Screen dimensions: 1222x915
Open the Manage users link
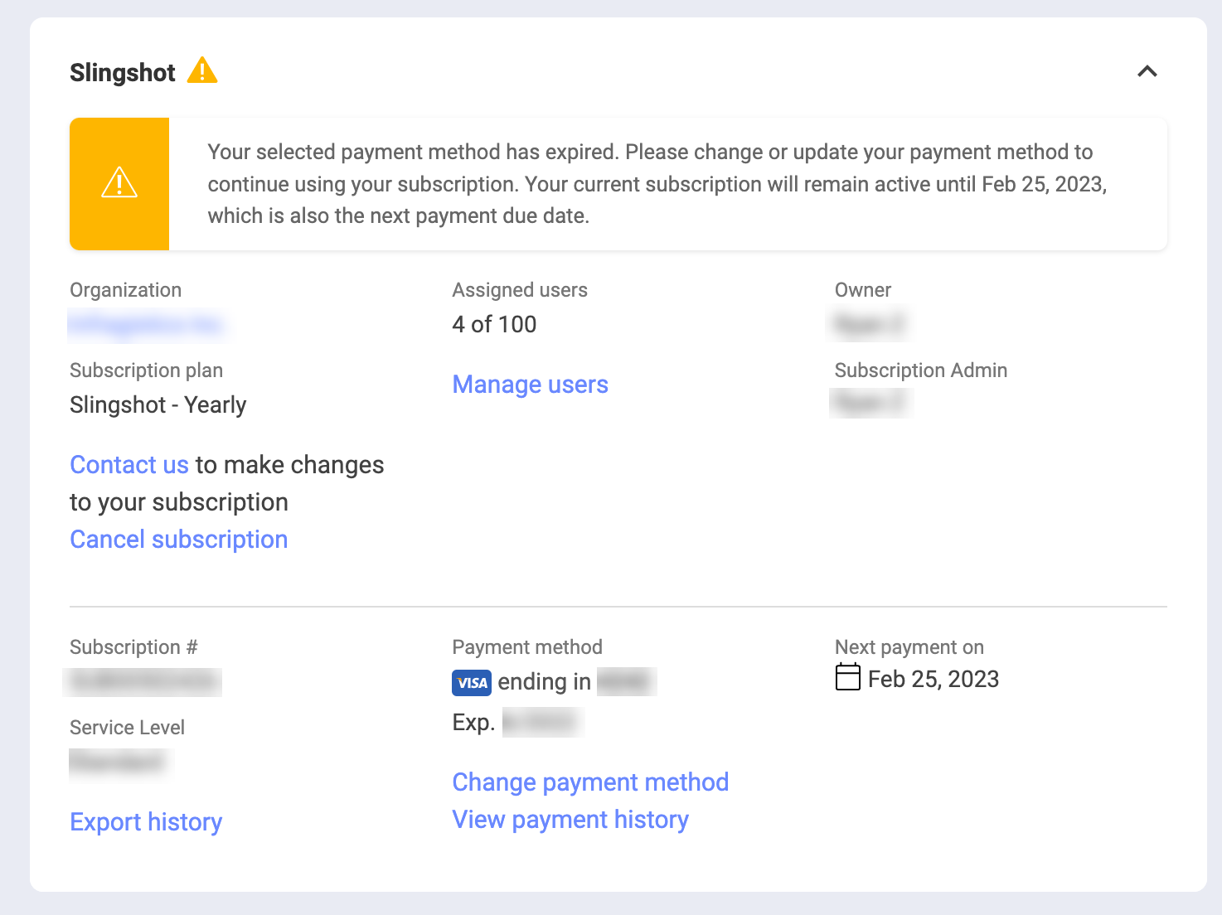click(x=530, y=385)
